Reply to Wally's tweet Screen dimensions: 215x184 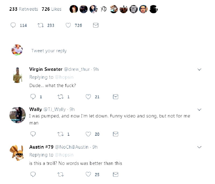pyautogui.click(x=33, y=134)
